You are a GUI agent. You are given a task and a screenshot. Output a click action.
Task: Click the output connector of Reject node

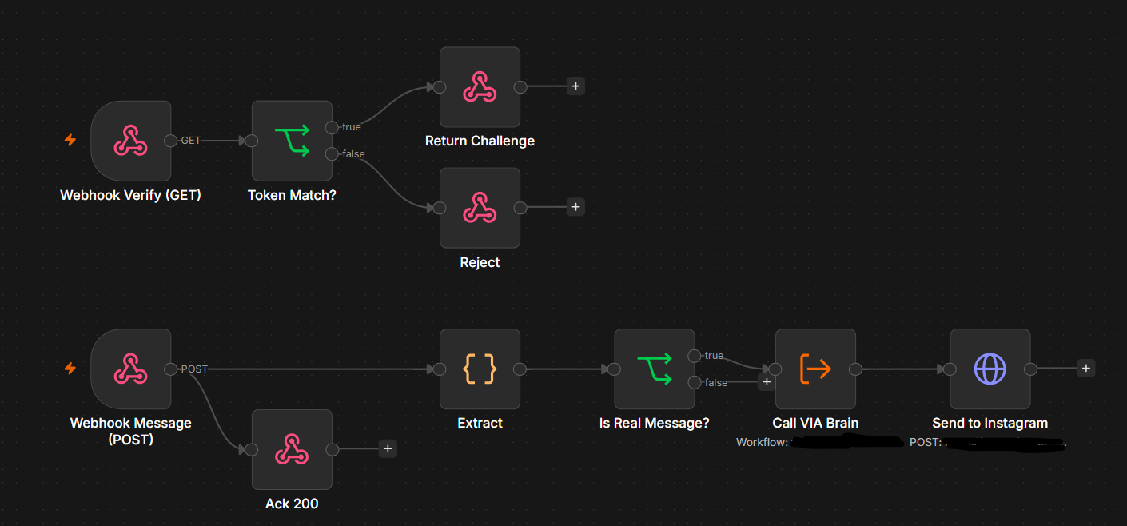coord(520,208)
